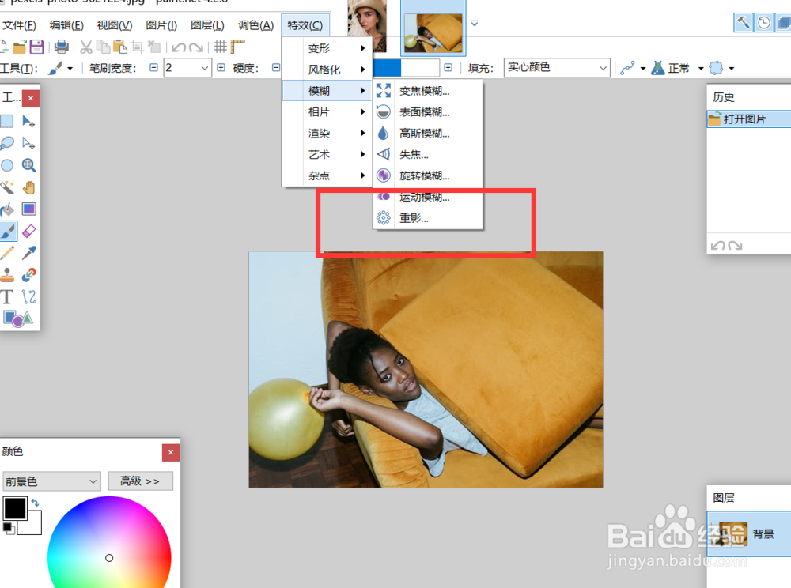The image size is (791, 588).
Task: Decrease brush width minus button
Action: [x=154, y=67]
